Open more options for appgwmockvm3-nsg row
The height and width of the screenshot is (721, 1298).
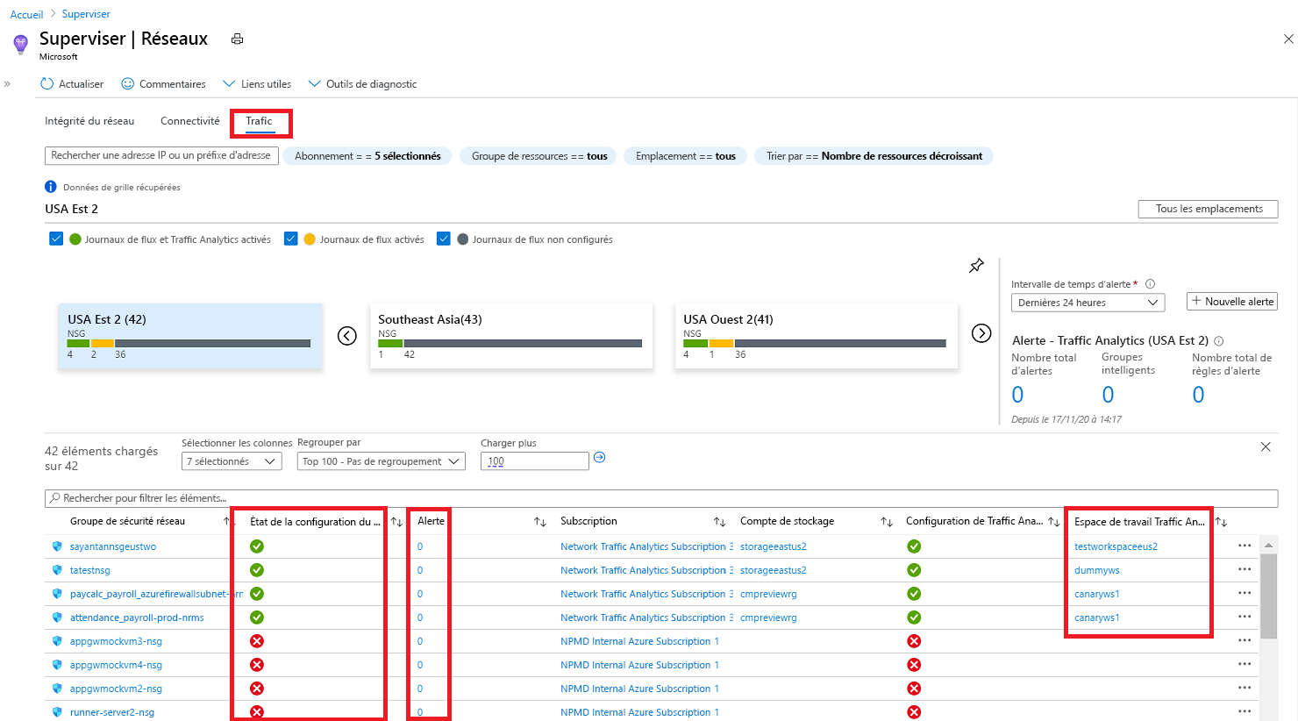point(1245,640)
